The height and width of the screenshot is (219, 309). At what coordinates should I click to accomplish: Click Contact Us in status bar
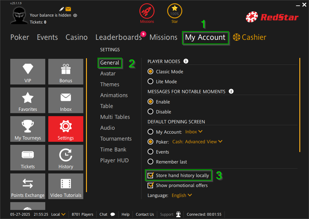click(x=145, y=214)
